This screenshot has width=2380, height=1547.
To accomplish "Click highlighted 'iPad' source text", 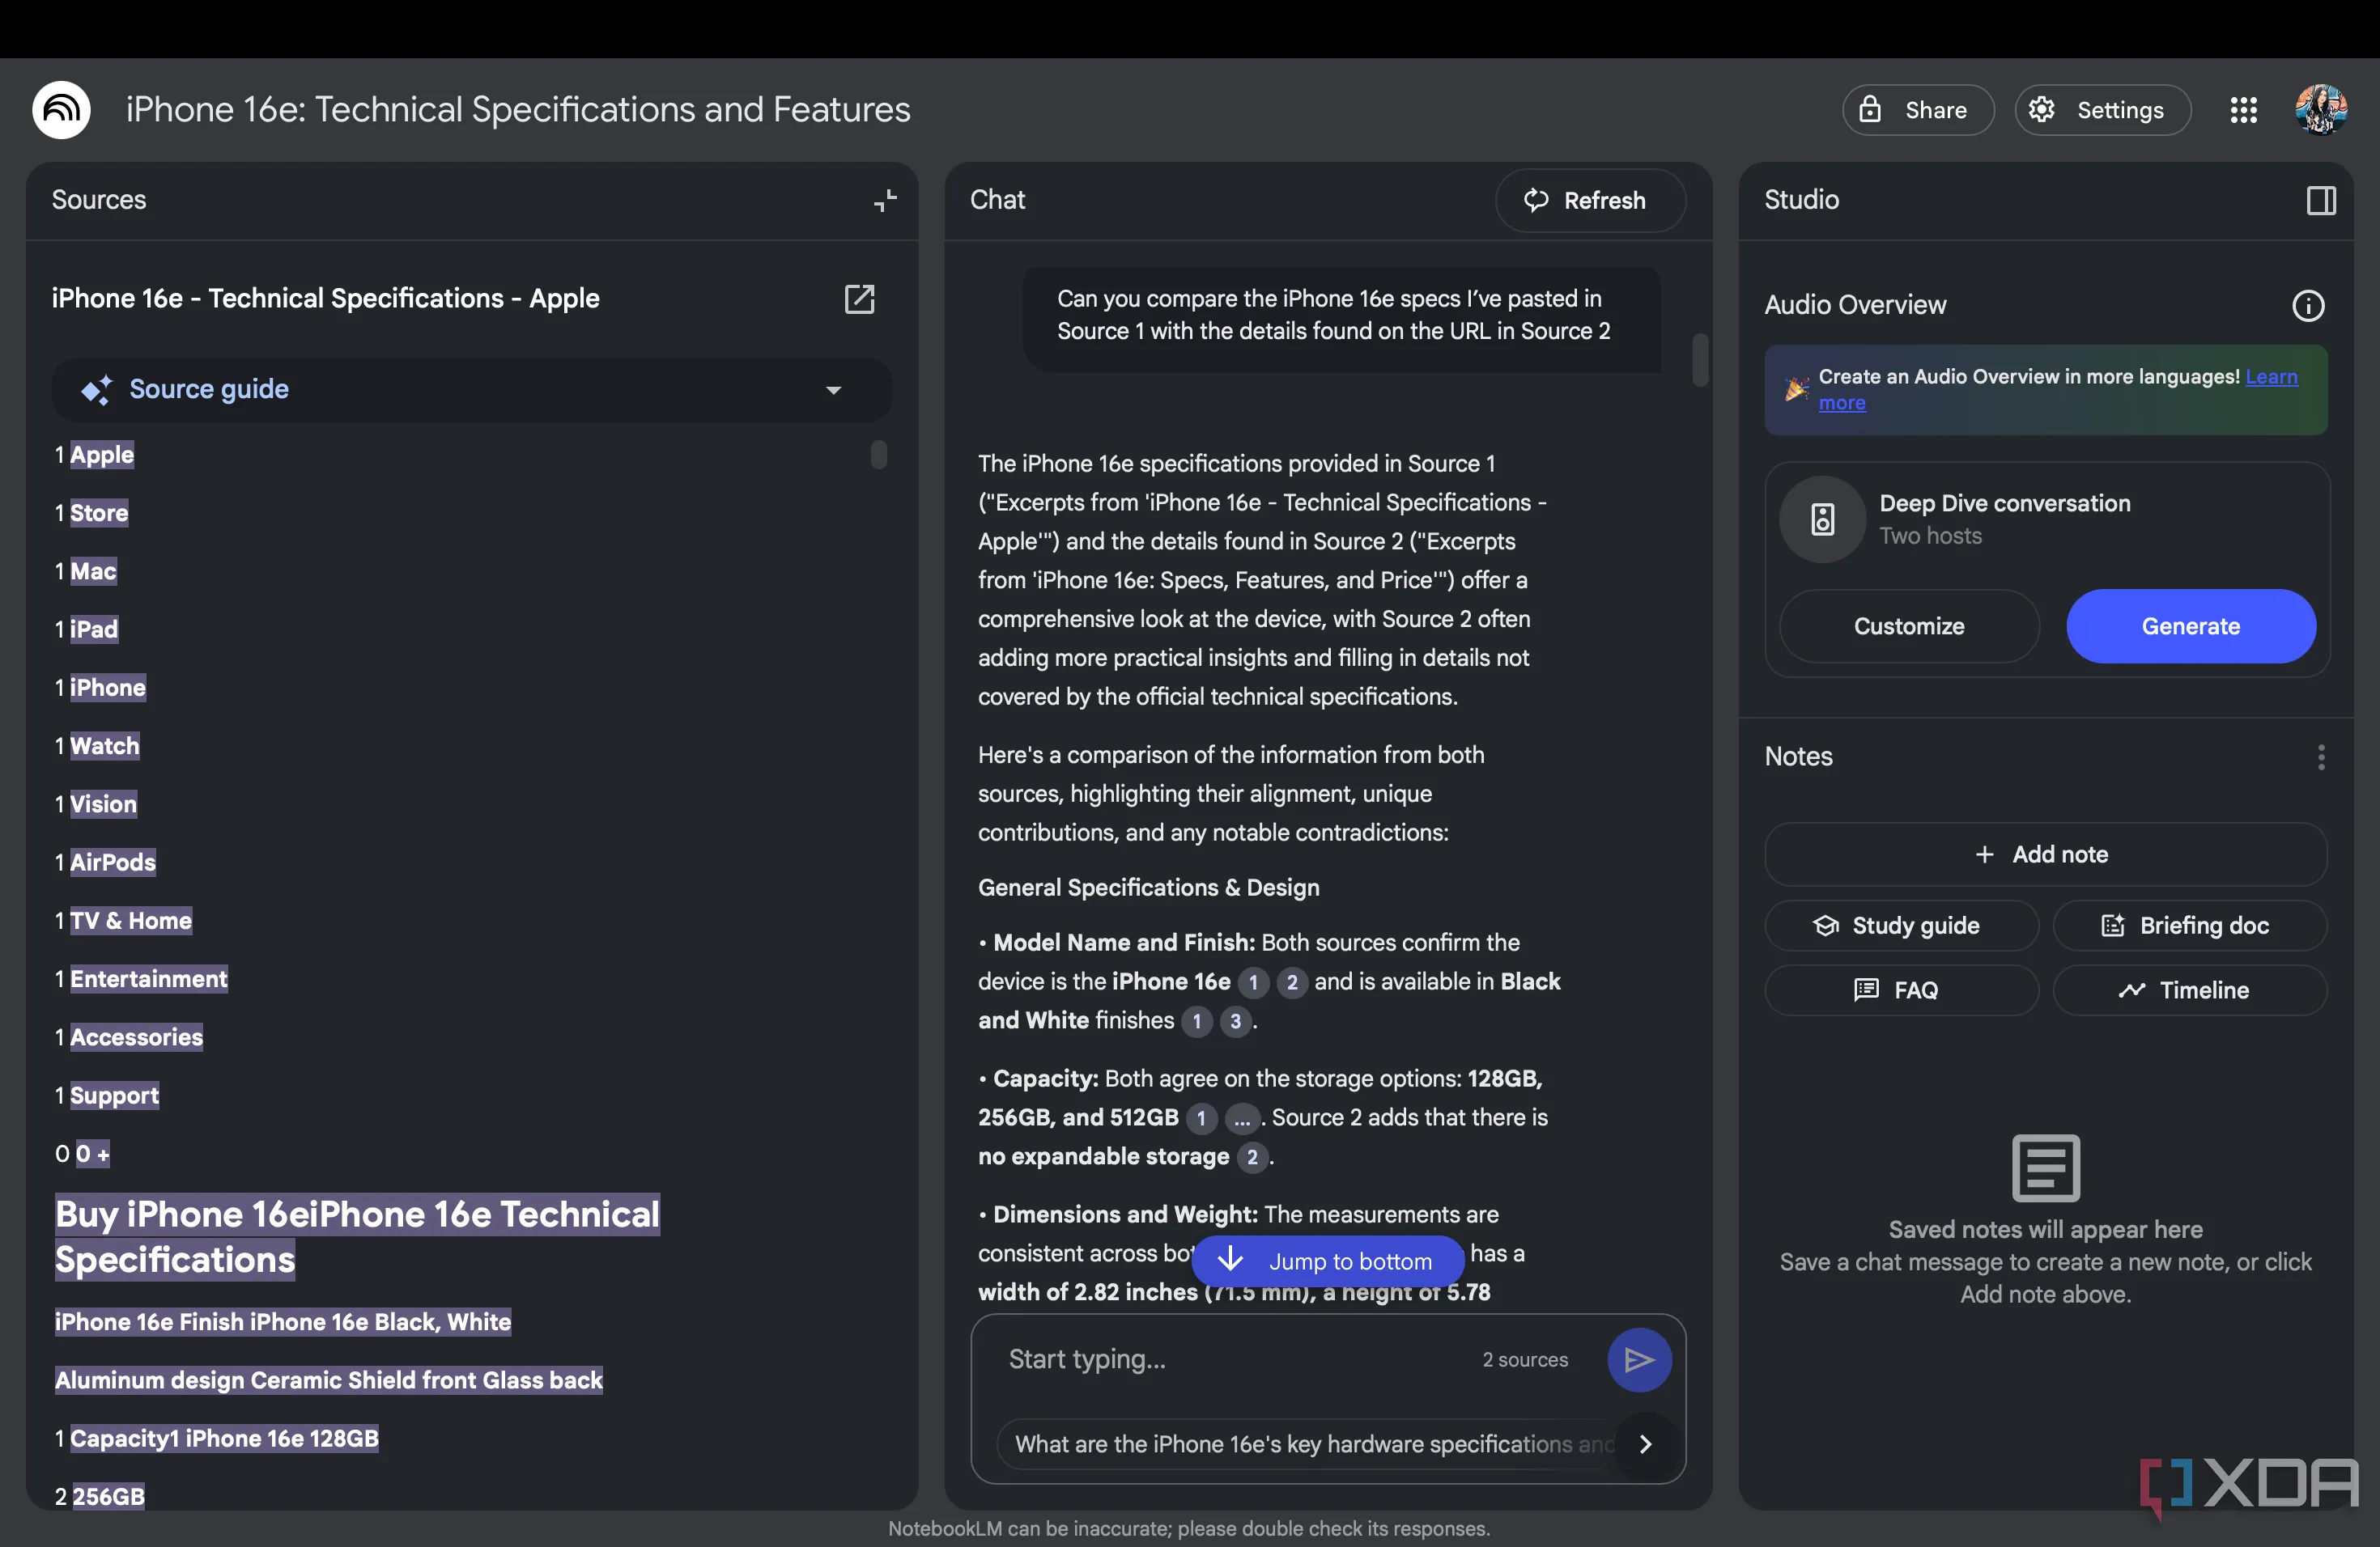I will 93,629.
